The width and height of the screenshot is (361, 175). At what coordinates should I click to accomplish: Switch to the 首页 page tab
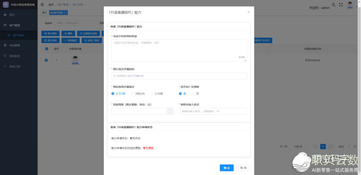[44, 13]
